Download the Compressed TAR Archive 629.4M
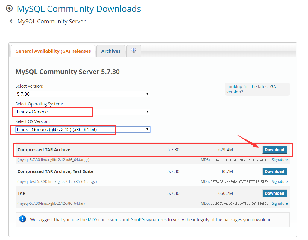The height and width of the screenshot is (240, 308). [274, 150]
